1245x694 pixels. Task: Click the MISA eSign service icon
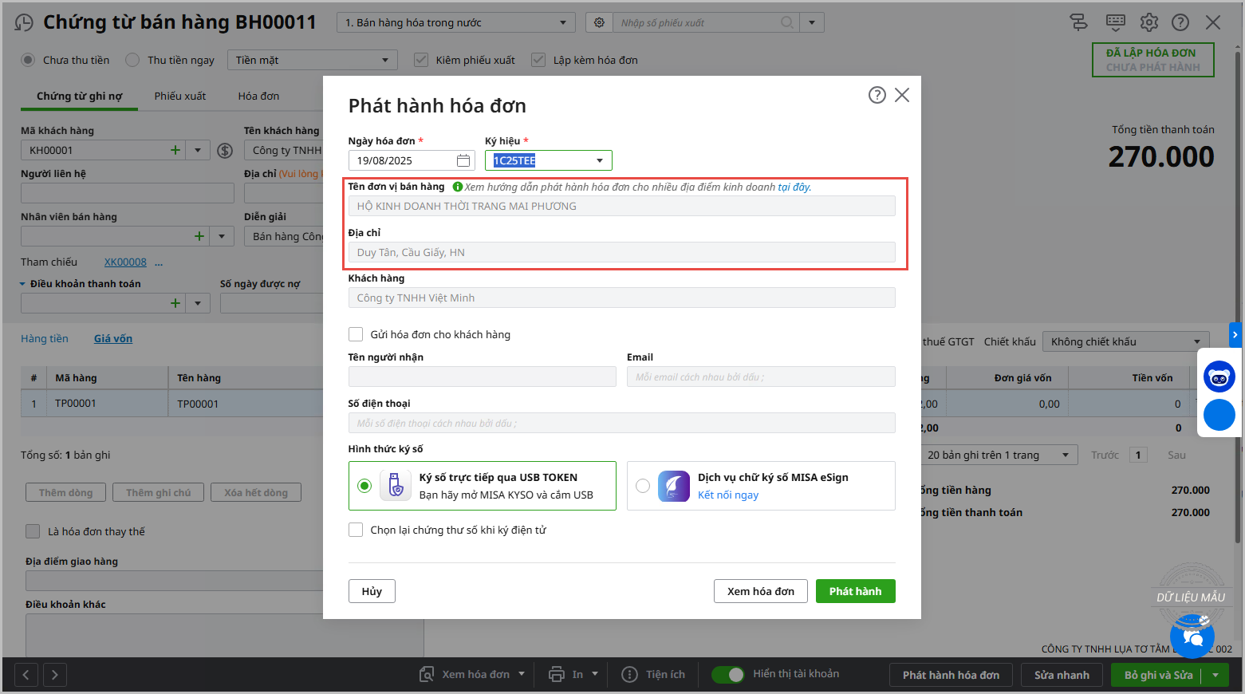(x=673, y=486)
